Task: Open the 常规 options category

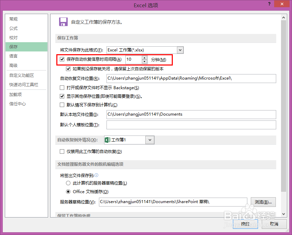Action: coord(26,19)
